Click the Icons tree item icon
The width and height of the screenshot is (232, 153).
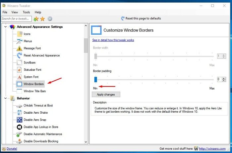coord(20,34)
